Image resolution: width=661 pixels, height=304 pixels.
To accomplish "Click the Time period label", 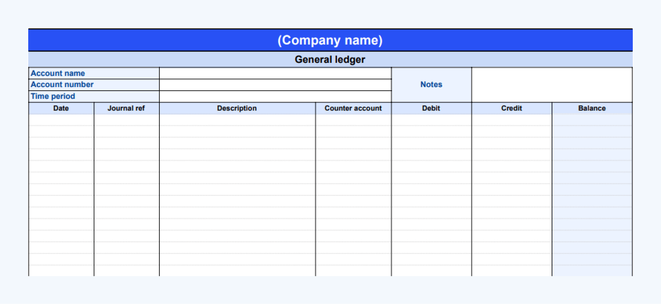I will 53,96.
